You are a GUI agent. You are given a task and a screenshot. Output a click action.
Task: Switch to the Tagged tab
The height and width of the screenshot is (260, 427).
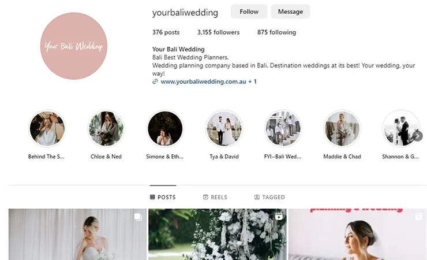269,197
